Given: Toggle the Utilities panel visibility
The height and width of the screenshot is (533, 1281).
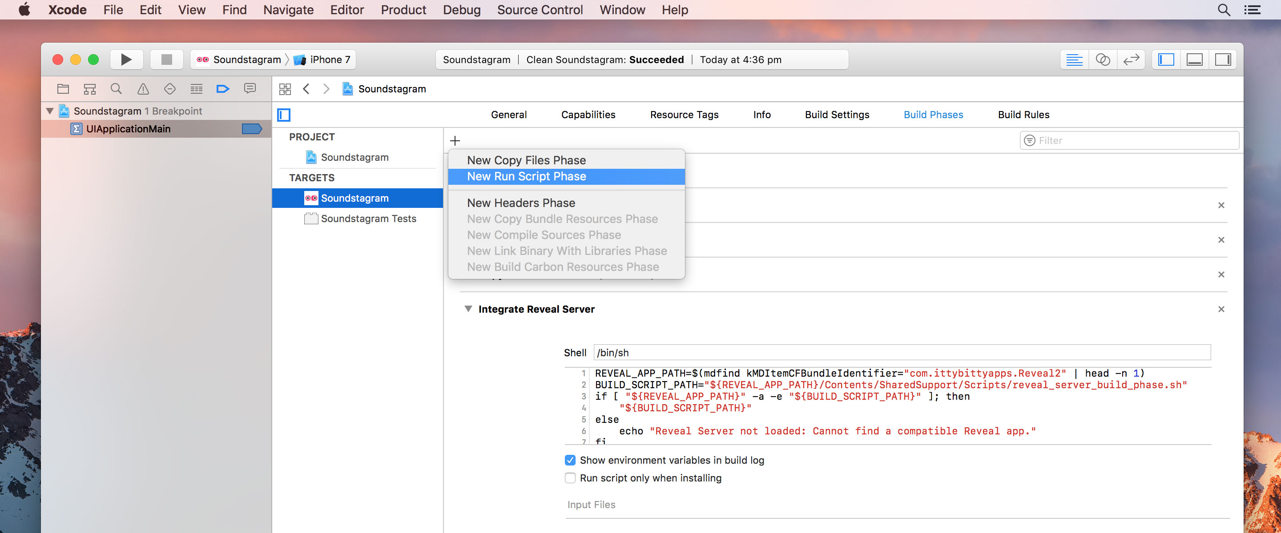Looking at the screenshot, I should (x=1223, y=60).
